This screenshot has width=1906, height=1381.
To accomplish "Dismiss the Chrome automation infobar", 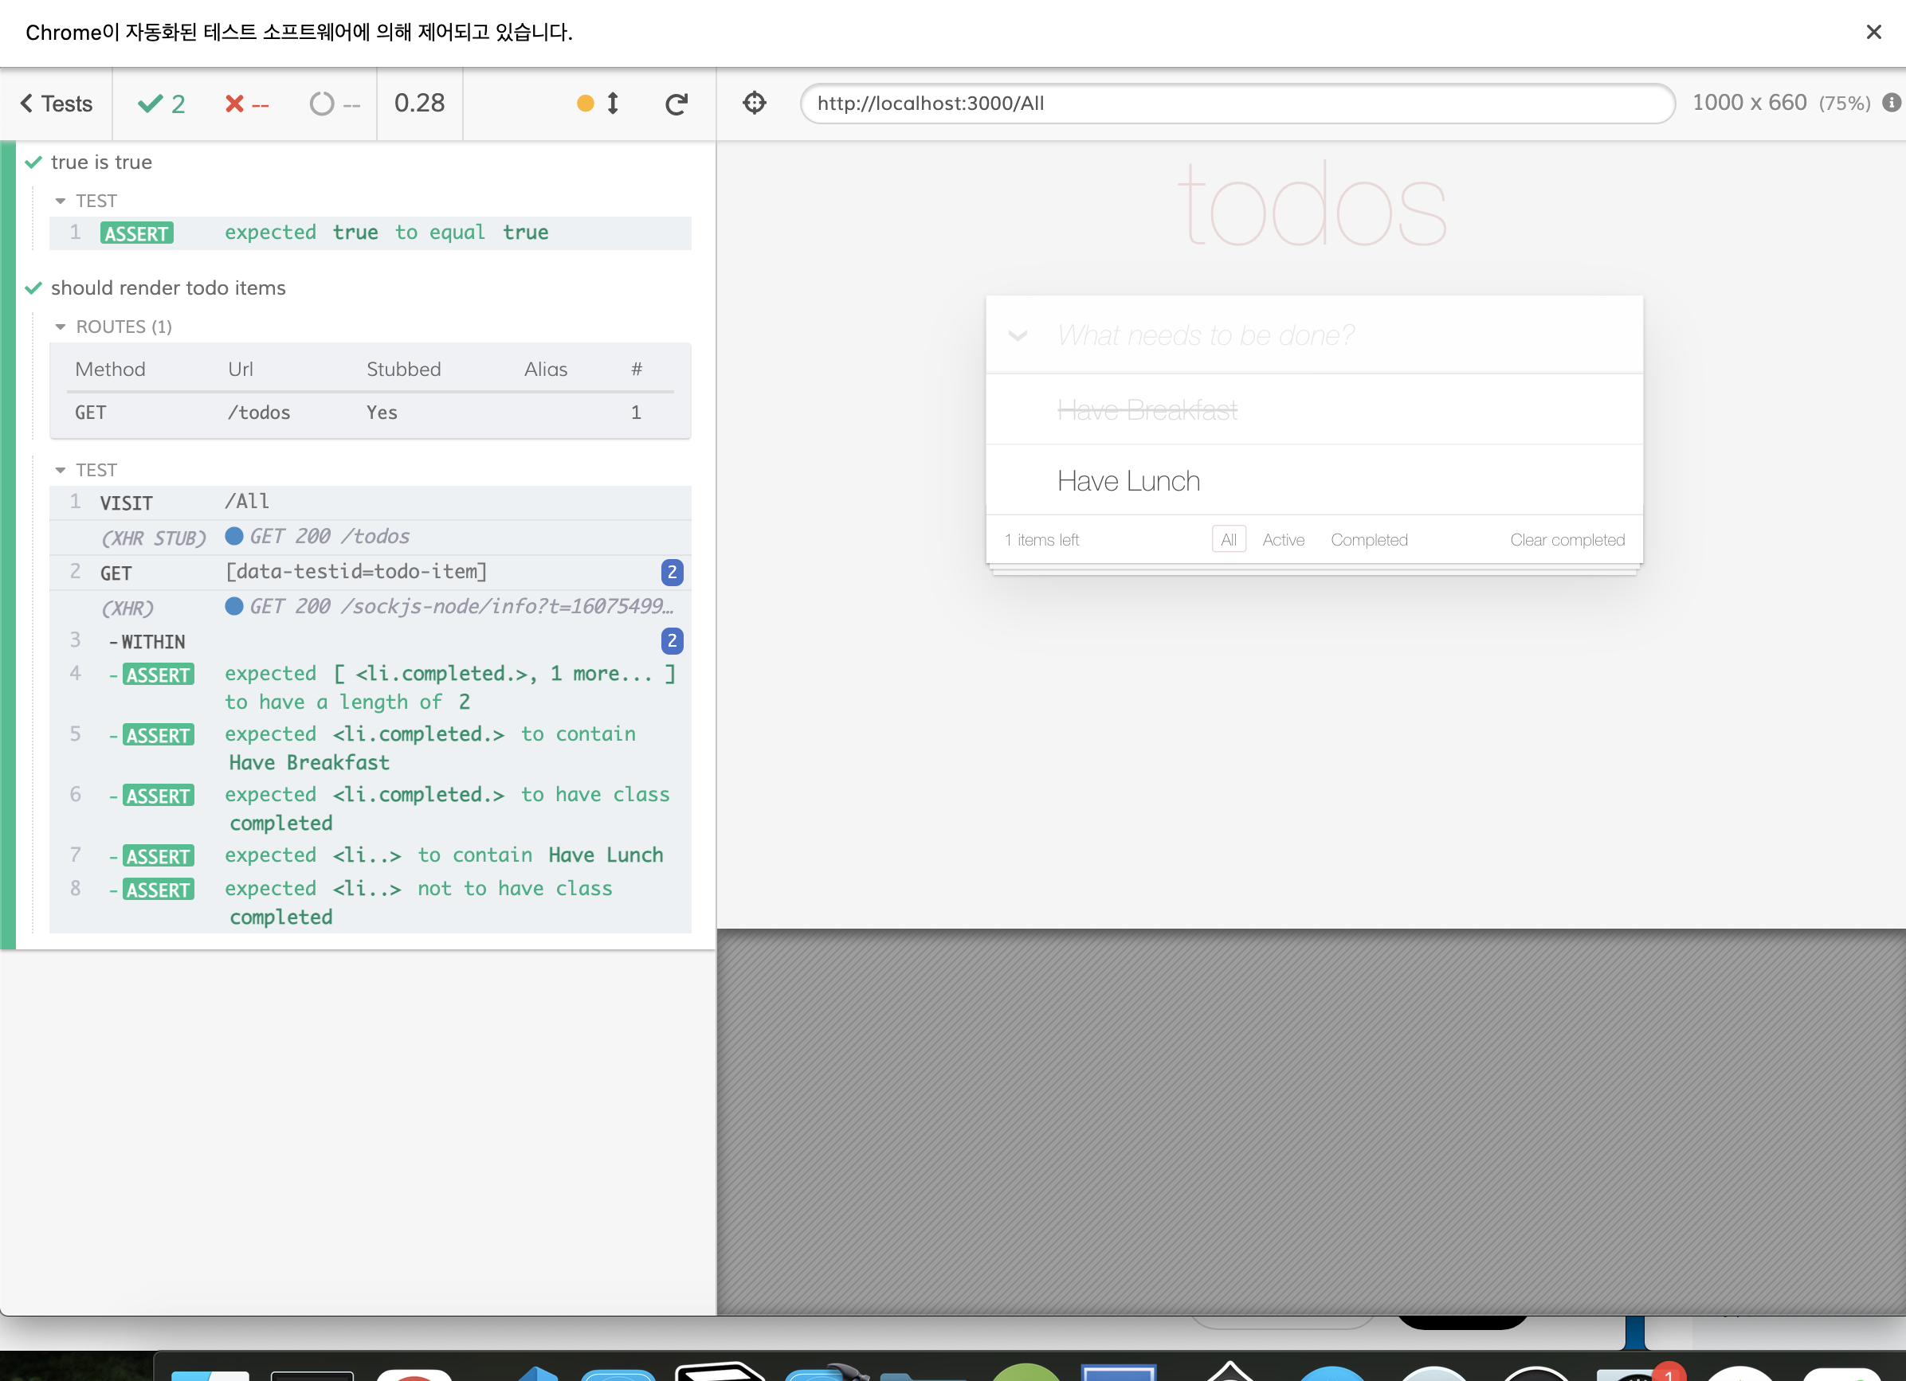I will (1873, 32).
